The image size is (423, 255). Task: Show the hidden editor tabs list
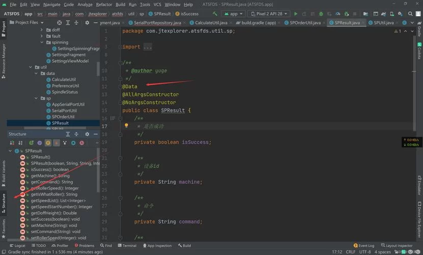coord(412,23)
